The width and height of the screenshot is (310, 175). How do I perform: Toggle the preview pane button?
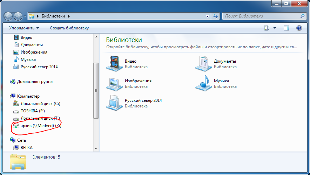click(x=287, y=28)
